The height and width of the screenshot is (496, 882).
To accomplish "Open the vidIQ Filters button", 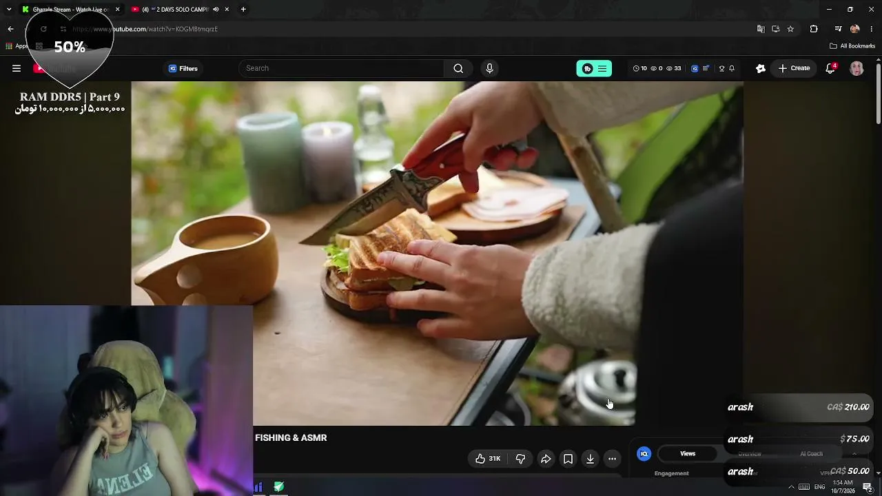I will point(183,68).
